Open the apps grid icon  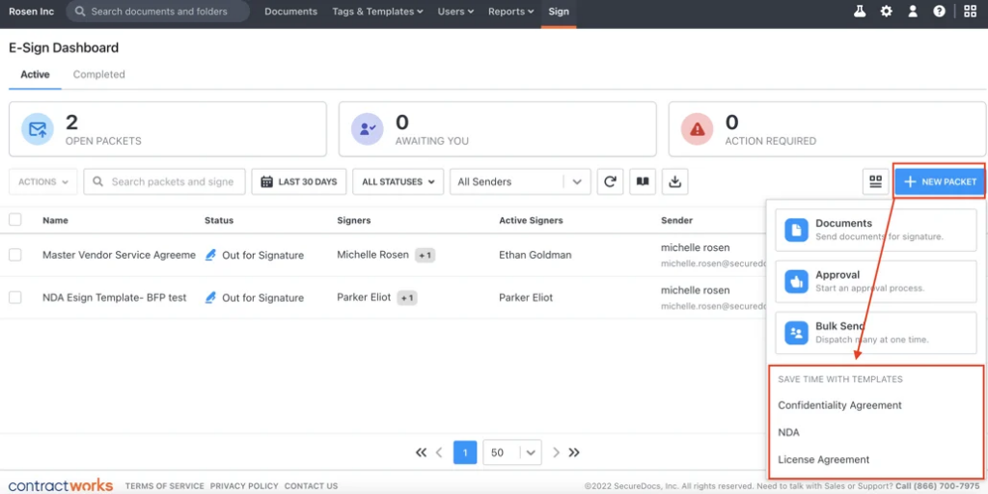971,12
